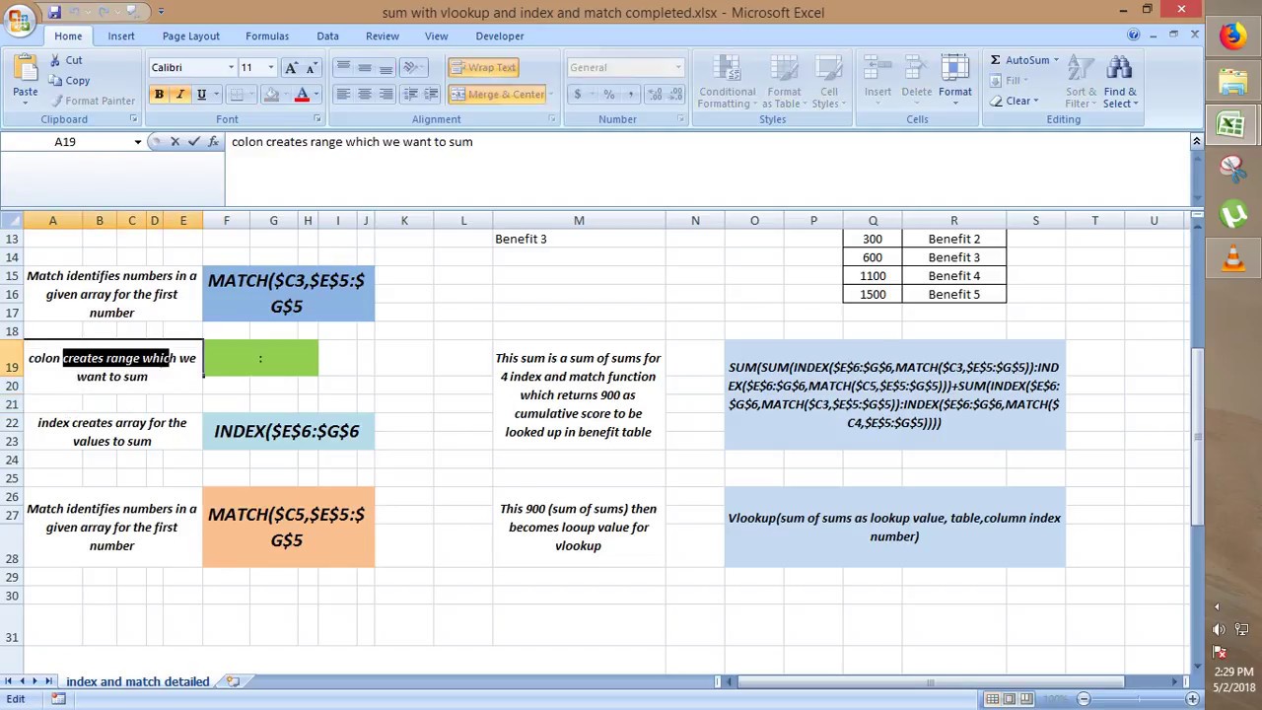Screen dimensions: 1262x710
Task: Copy the selection to clipboard
Action: pos(69,81)
